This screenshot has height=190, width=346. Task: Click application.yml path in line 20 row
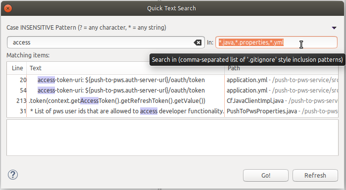(x=282, y=80)
